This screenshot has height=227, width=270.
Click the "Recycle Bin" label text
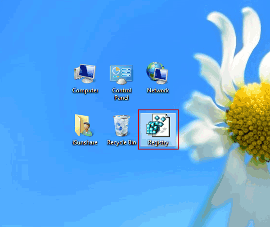[x=121, y=143]
